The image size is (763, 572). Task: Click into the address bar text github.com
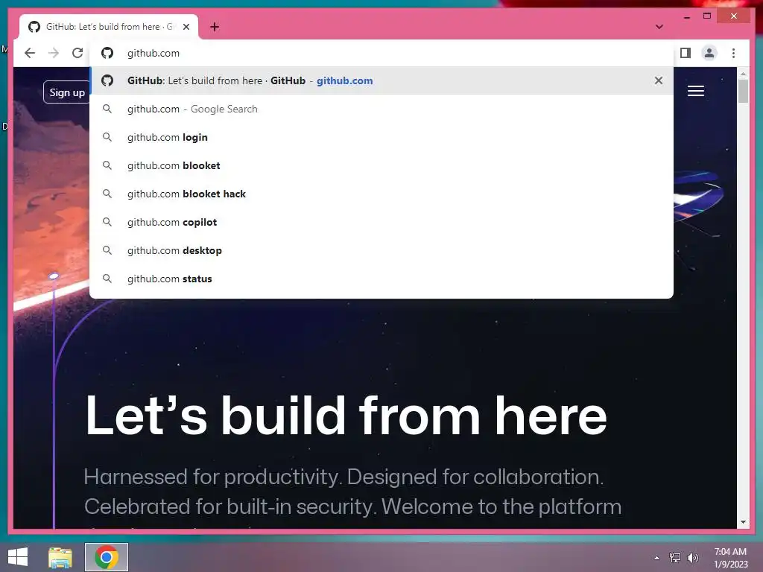153,53
